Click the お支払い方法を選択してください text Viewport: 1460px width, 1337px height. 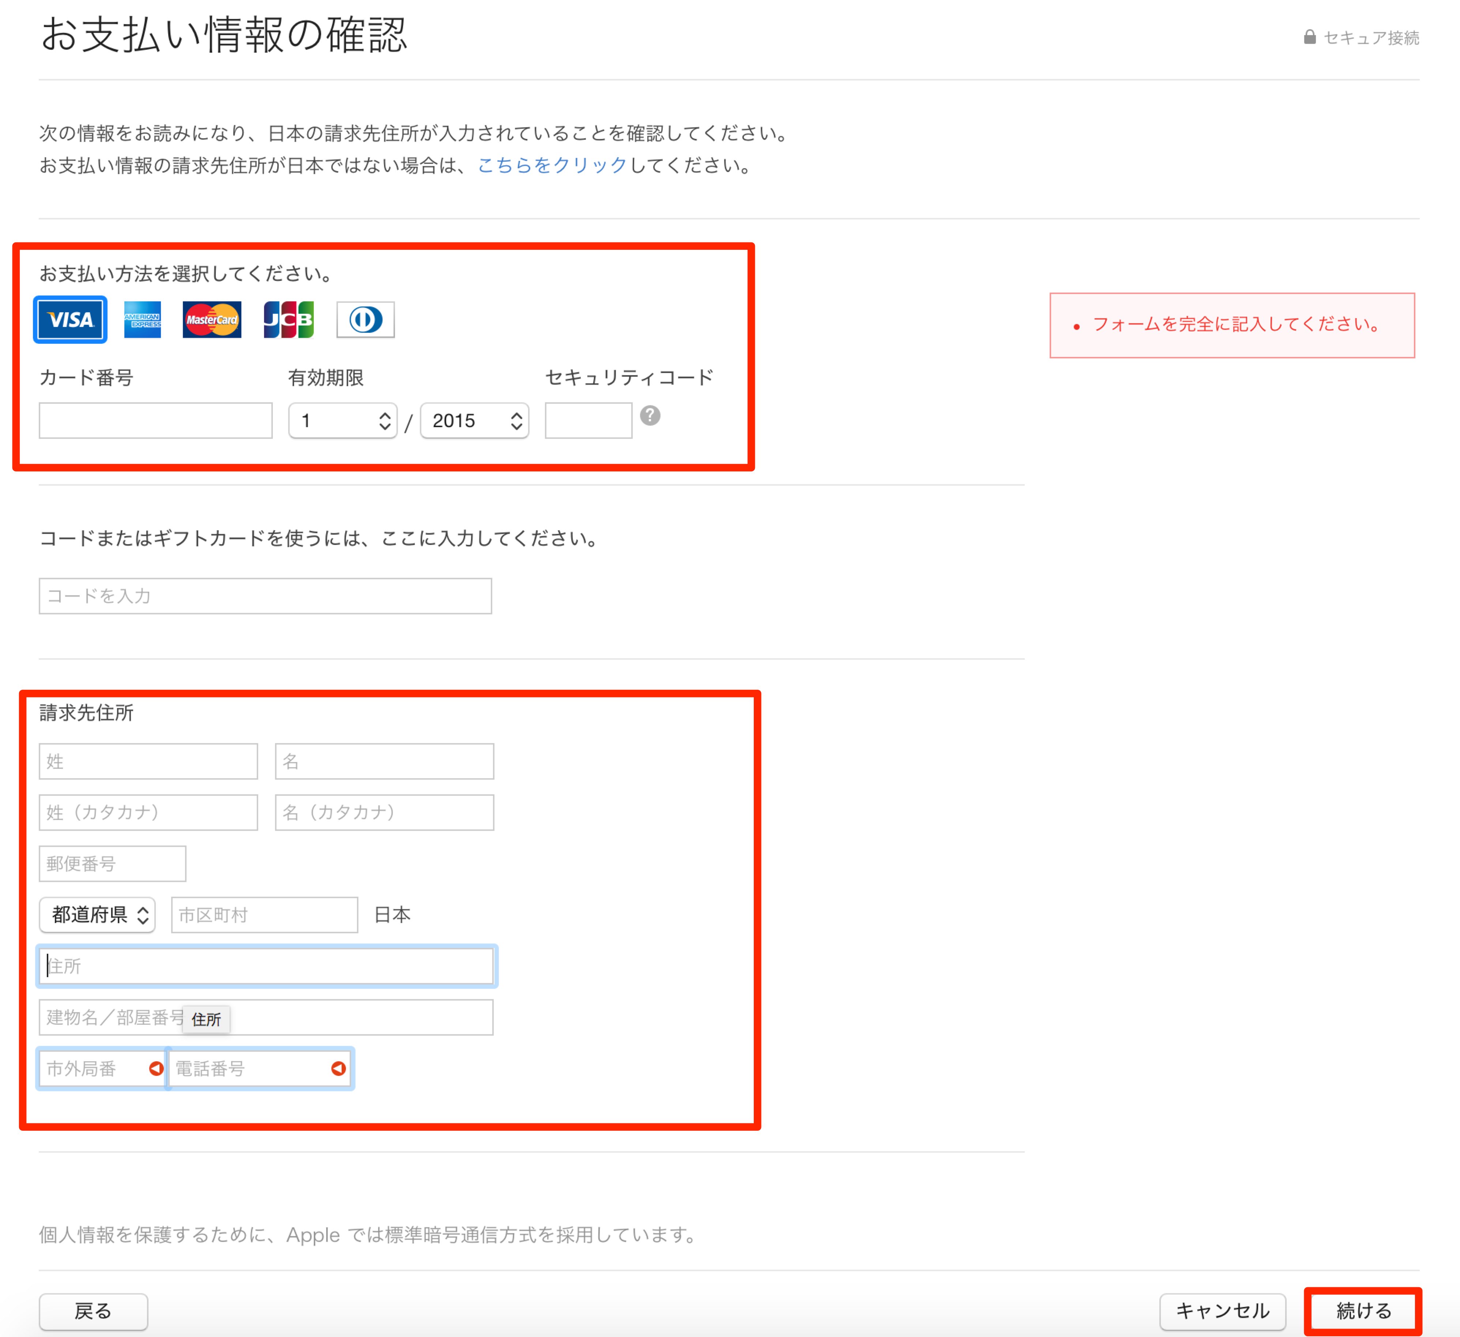(x=185, y=274)
